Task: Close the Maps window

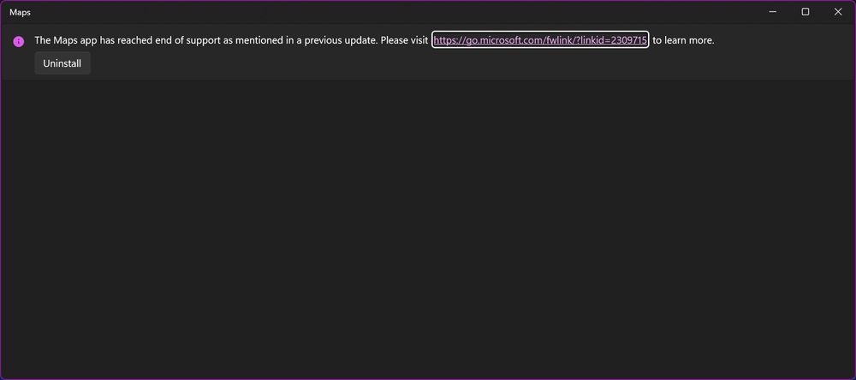Action: (x=838, y=12)
